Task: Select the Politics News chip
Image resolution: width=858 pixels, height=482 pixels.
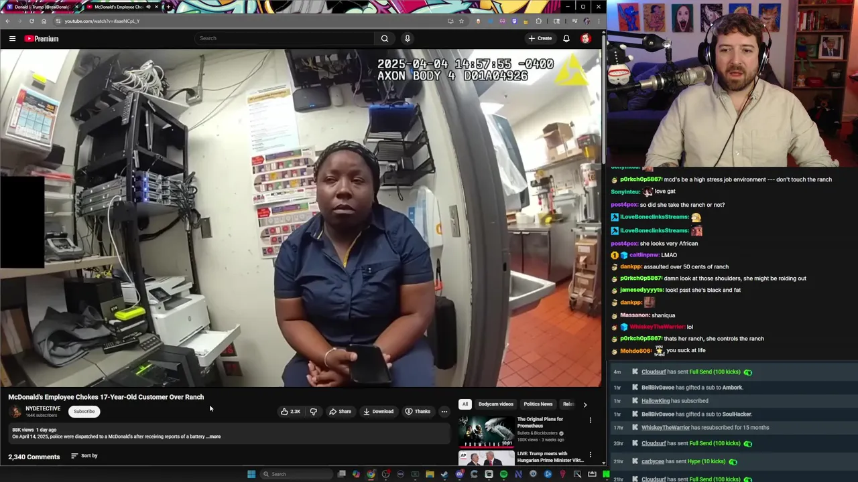Action: tap(538, 404)
